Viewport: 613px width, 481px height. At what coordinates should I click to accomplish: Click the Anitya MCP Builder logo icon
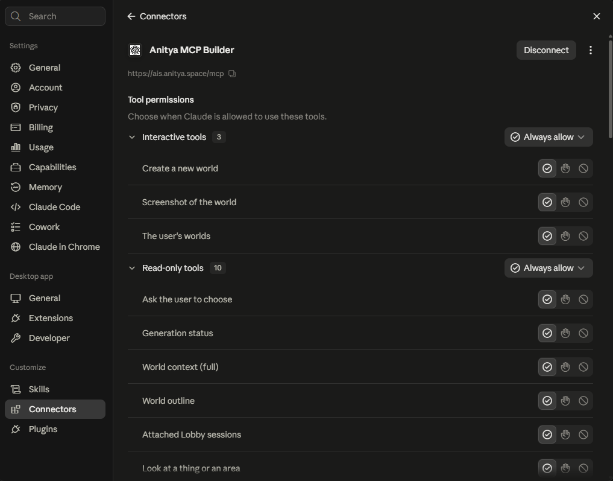point(135,50)
